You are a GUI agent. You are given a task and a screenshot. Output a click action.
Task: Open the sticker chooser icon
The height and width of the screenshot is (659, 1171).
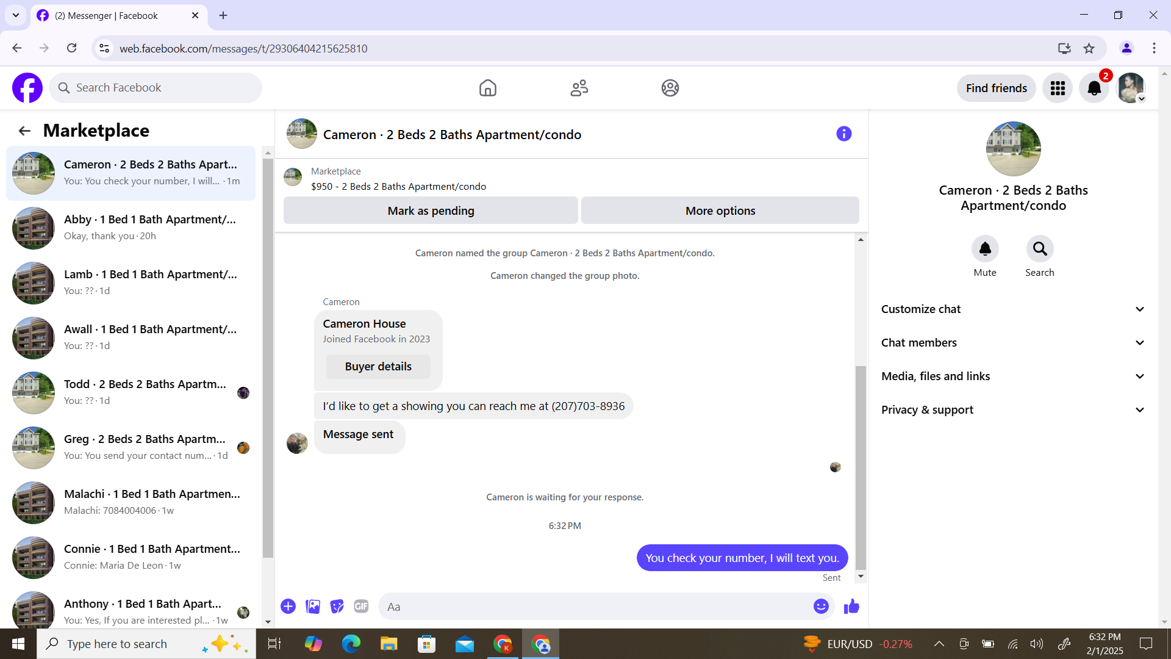(337, 607)
